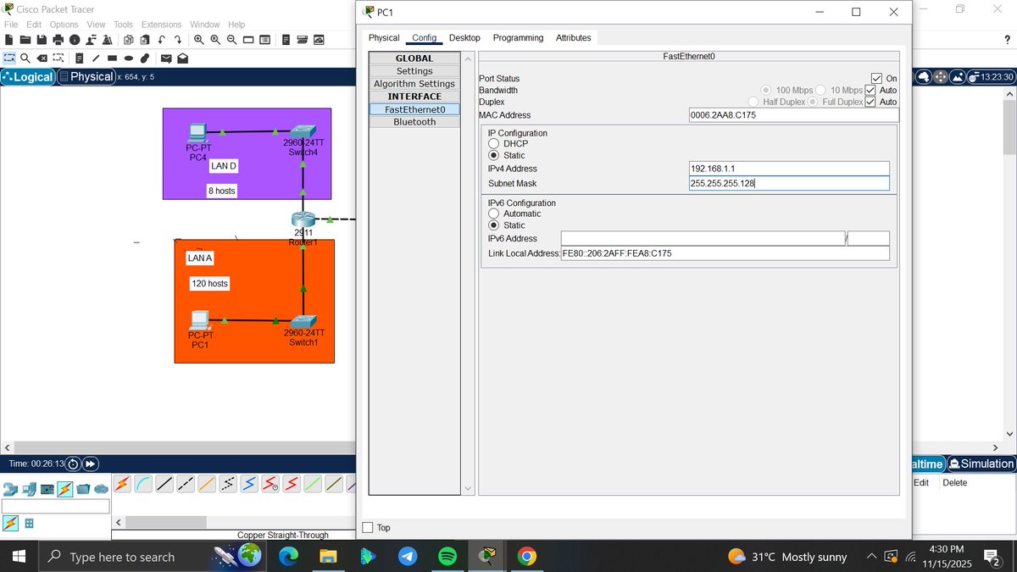
Task: Pick the Serial DCE connection type
Action: (x=270, y=483)
